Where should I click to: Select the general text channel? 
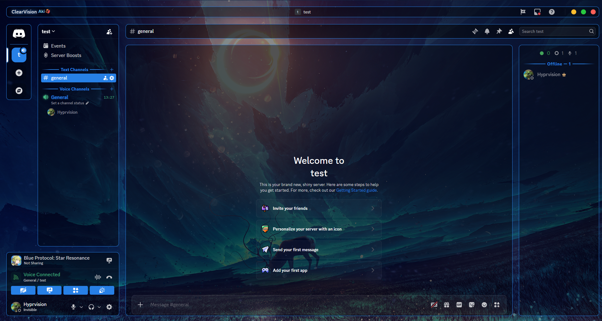(78, 78)
